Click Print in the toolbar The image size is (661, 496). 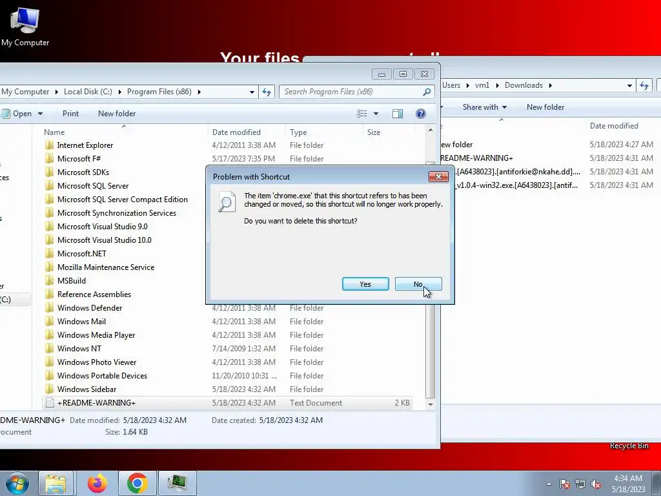click(x=70, y=114)
